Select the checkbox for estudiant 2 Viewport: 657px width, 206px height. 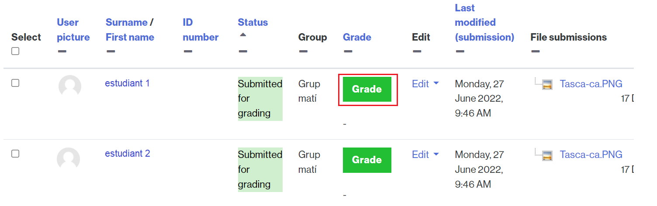coord(15,154)
